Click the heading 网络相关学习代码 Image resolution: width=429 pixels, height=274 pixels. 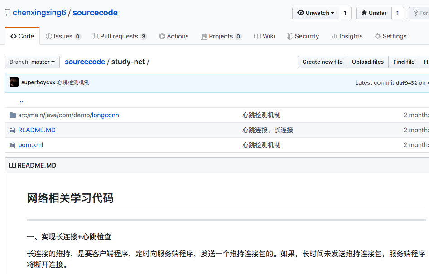(x=70, y=198)
